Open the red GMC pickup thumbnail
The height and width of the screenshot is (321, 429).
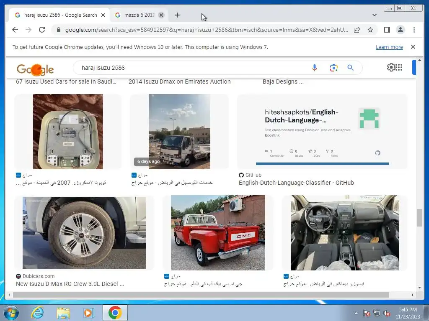(x=218, y=232)
